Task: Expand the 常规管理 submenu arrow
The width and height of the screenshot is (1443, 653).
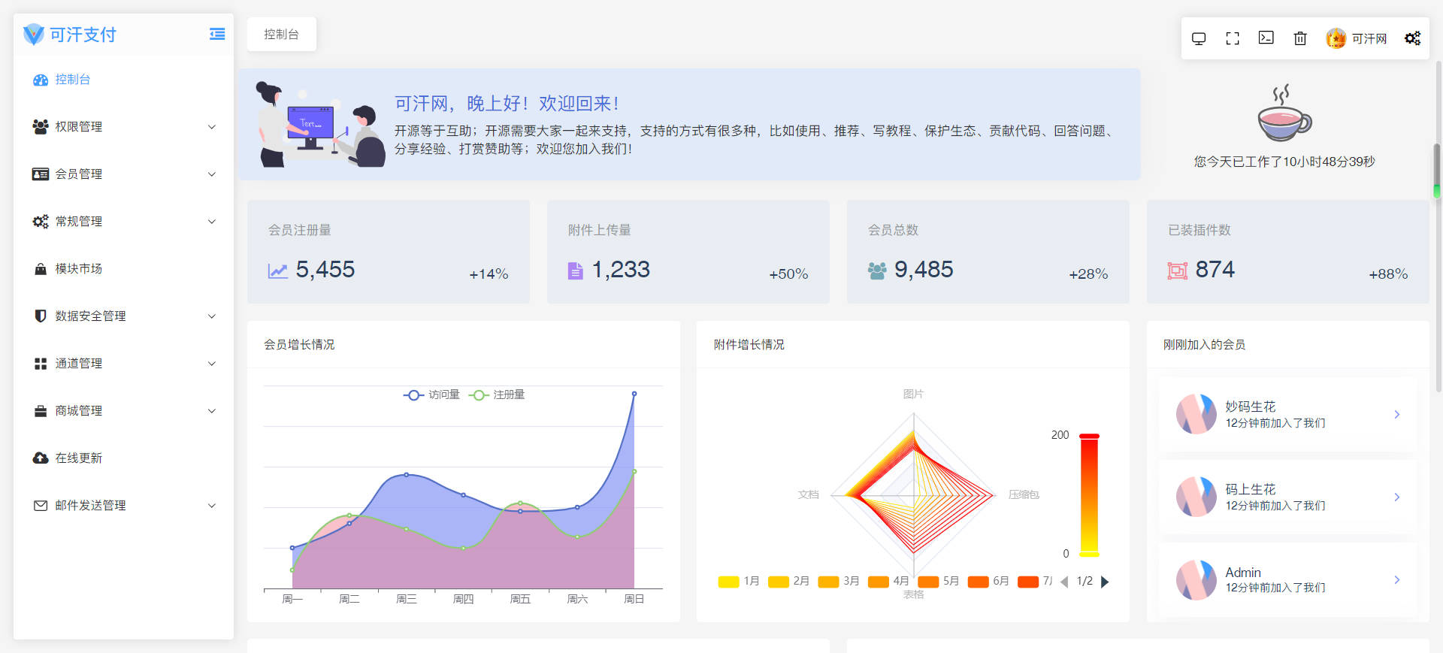Action: point(212,222)
